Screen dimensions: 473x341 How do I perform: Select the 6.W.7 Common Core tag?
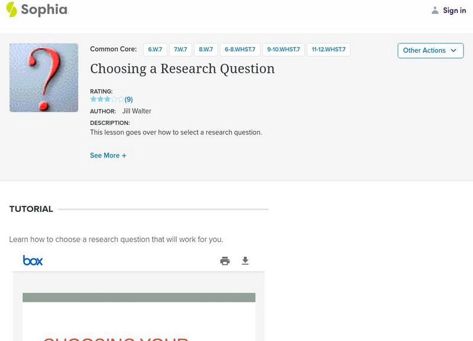click(x=155, y=50)
